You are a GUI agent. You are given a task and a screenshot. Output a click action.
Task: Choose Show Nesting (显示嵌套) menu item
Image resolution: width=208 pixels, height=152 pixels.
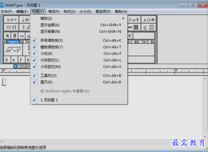point(79,31)
